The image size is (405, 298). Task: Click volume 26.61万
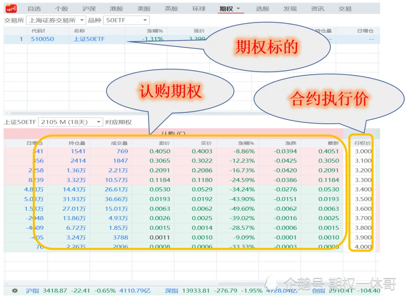point(116,190)
